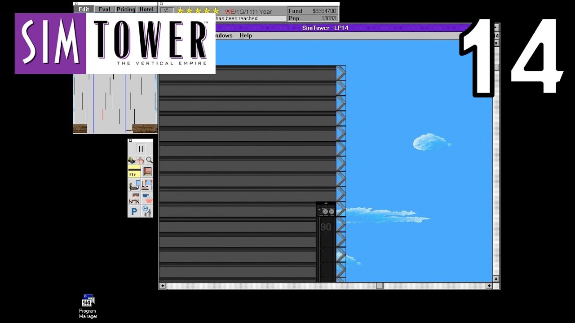Viewport: 575px width, 323px height.
Task: Select the bulldozer demolish tool
Action: [x=132, y=160]
